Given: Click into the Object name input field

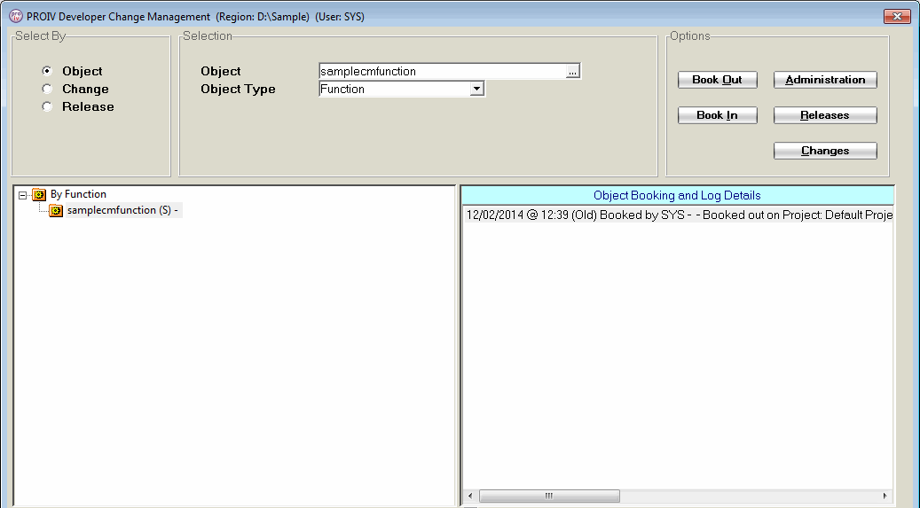Looking at the screenshot, I should coord(443,72).
